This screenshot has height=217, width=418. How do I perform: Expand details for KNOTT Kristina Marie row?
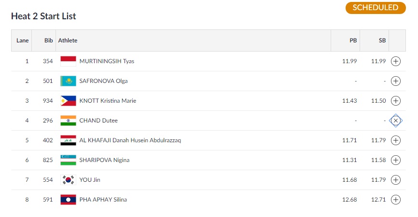[396, 101]
